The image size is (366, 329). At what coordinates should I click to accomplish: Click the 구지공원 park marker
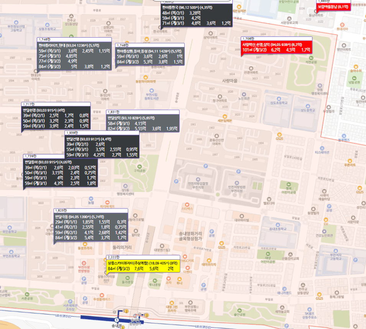click(x=140, y=167)
